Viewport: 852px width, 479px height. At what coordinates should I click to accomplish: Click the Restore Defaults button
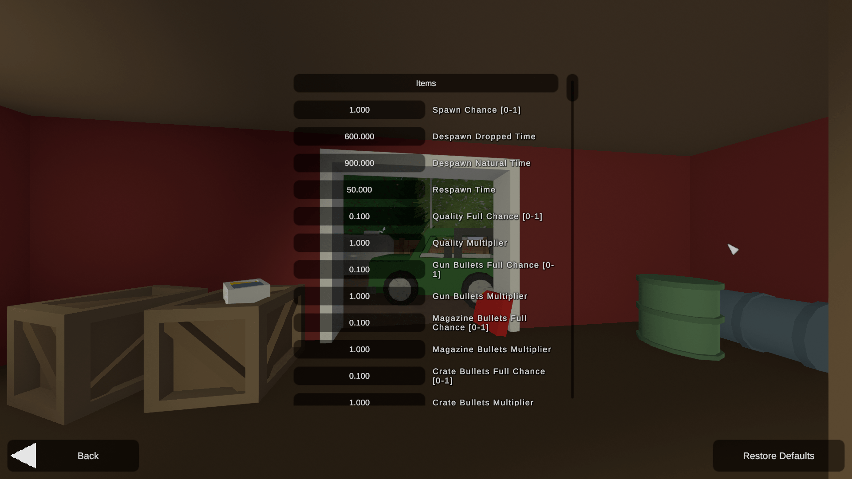point(778,455)
